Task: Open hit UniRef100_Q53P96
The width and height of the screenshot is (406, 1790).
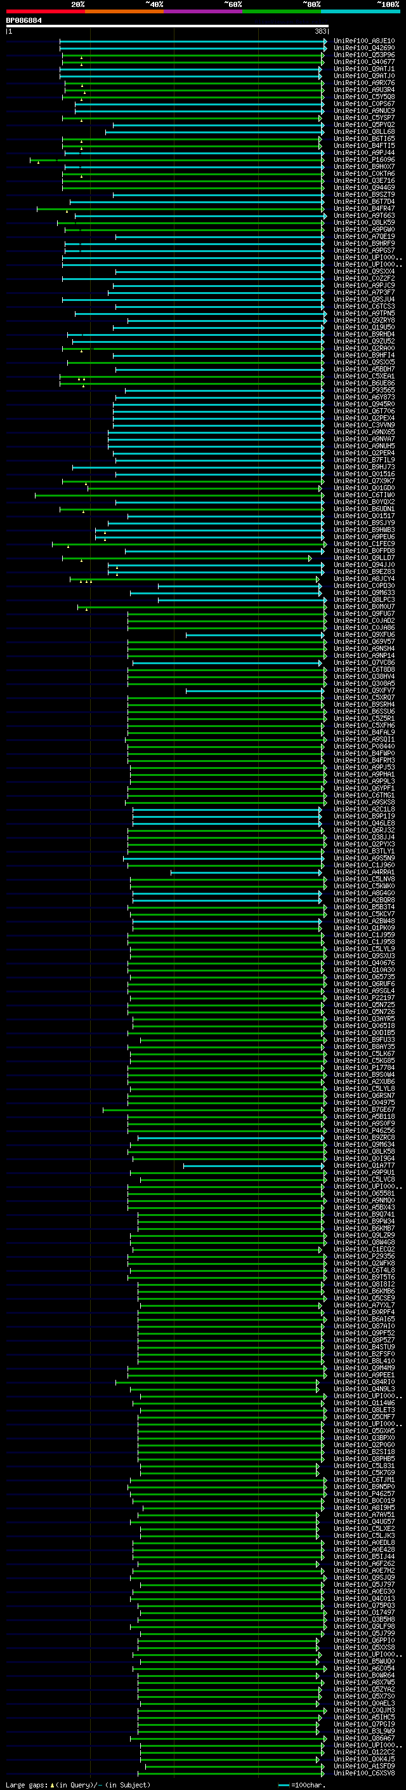Action: coord(363,55)
